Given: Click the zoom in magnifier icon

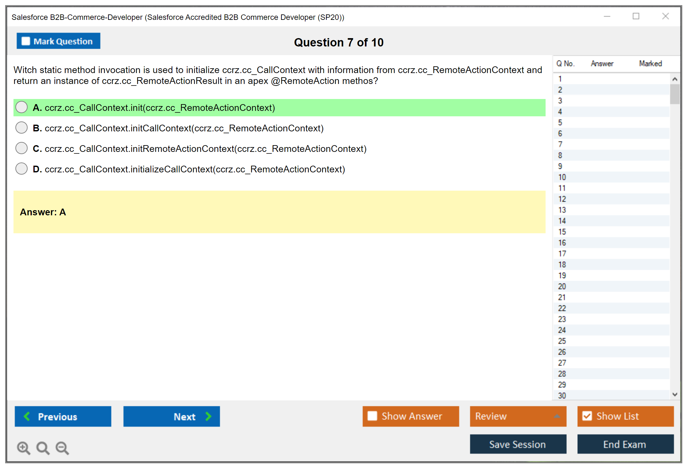Looking at the screenshot, I should (x=23, y=448).
